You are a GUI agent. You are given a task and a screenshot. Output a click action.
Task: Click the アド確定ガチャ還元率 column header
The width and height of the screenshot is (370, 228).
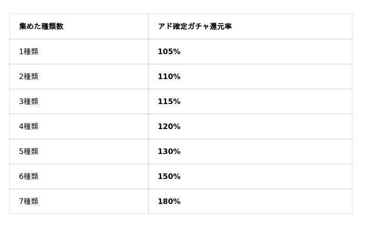tap(195, 27)
